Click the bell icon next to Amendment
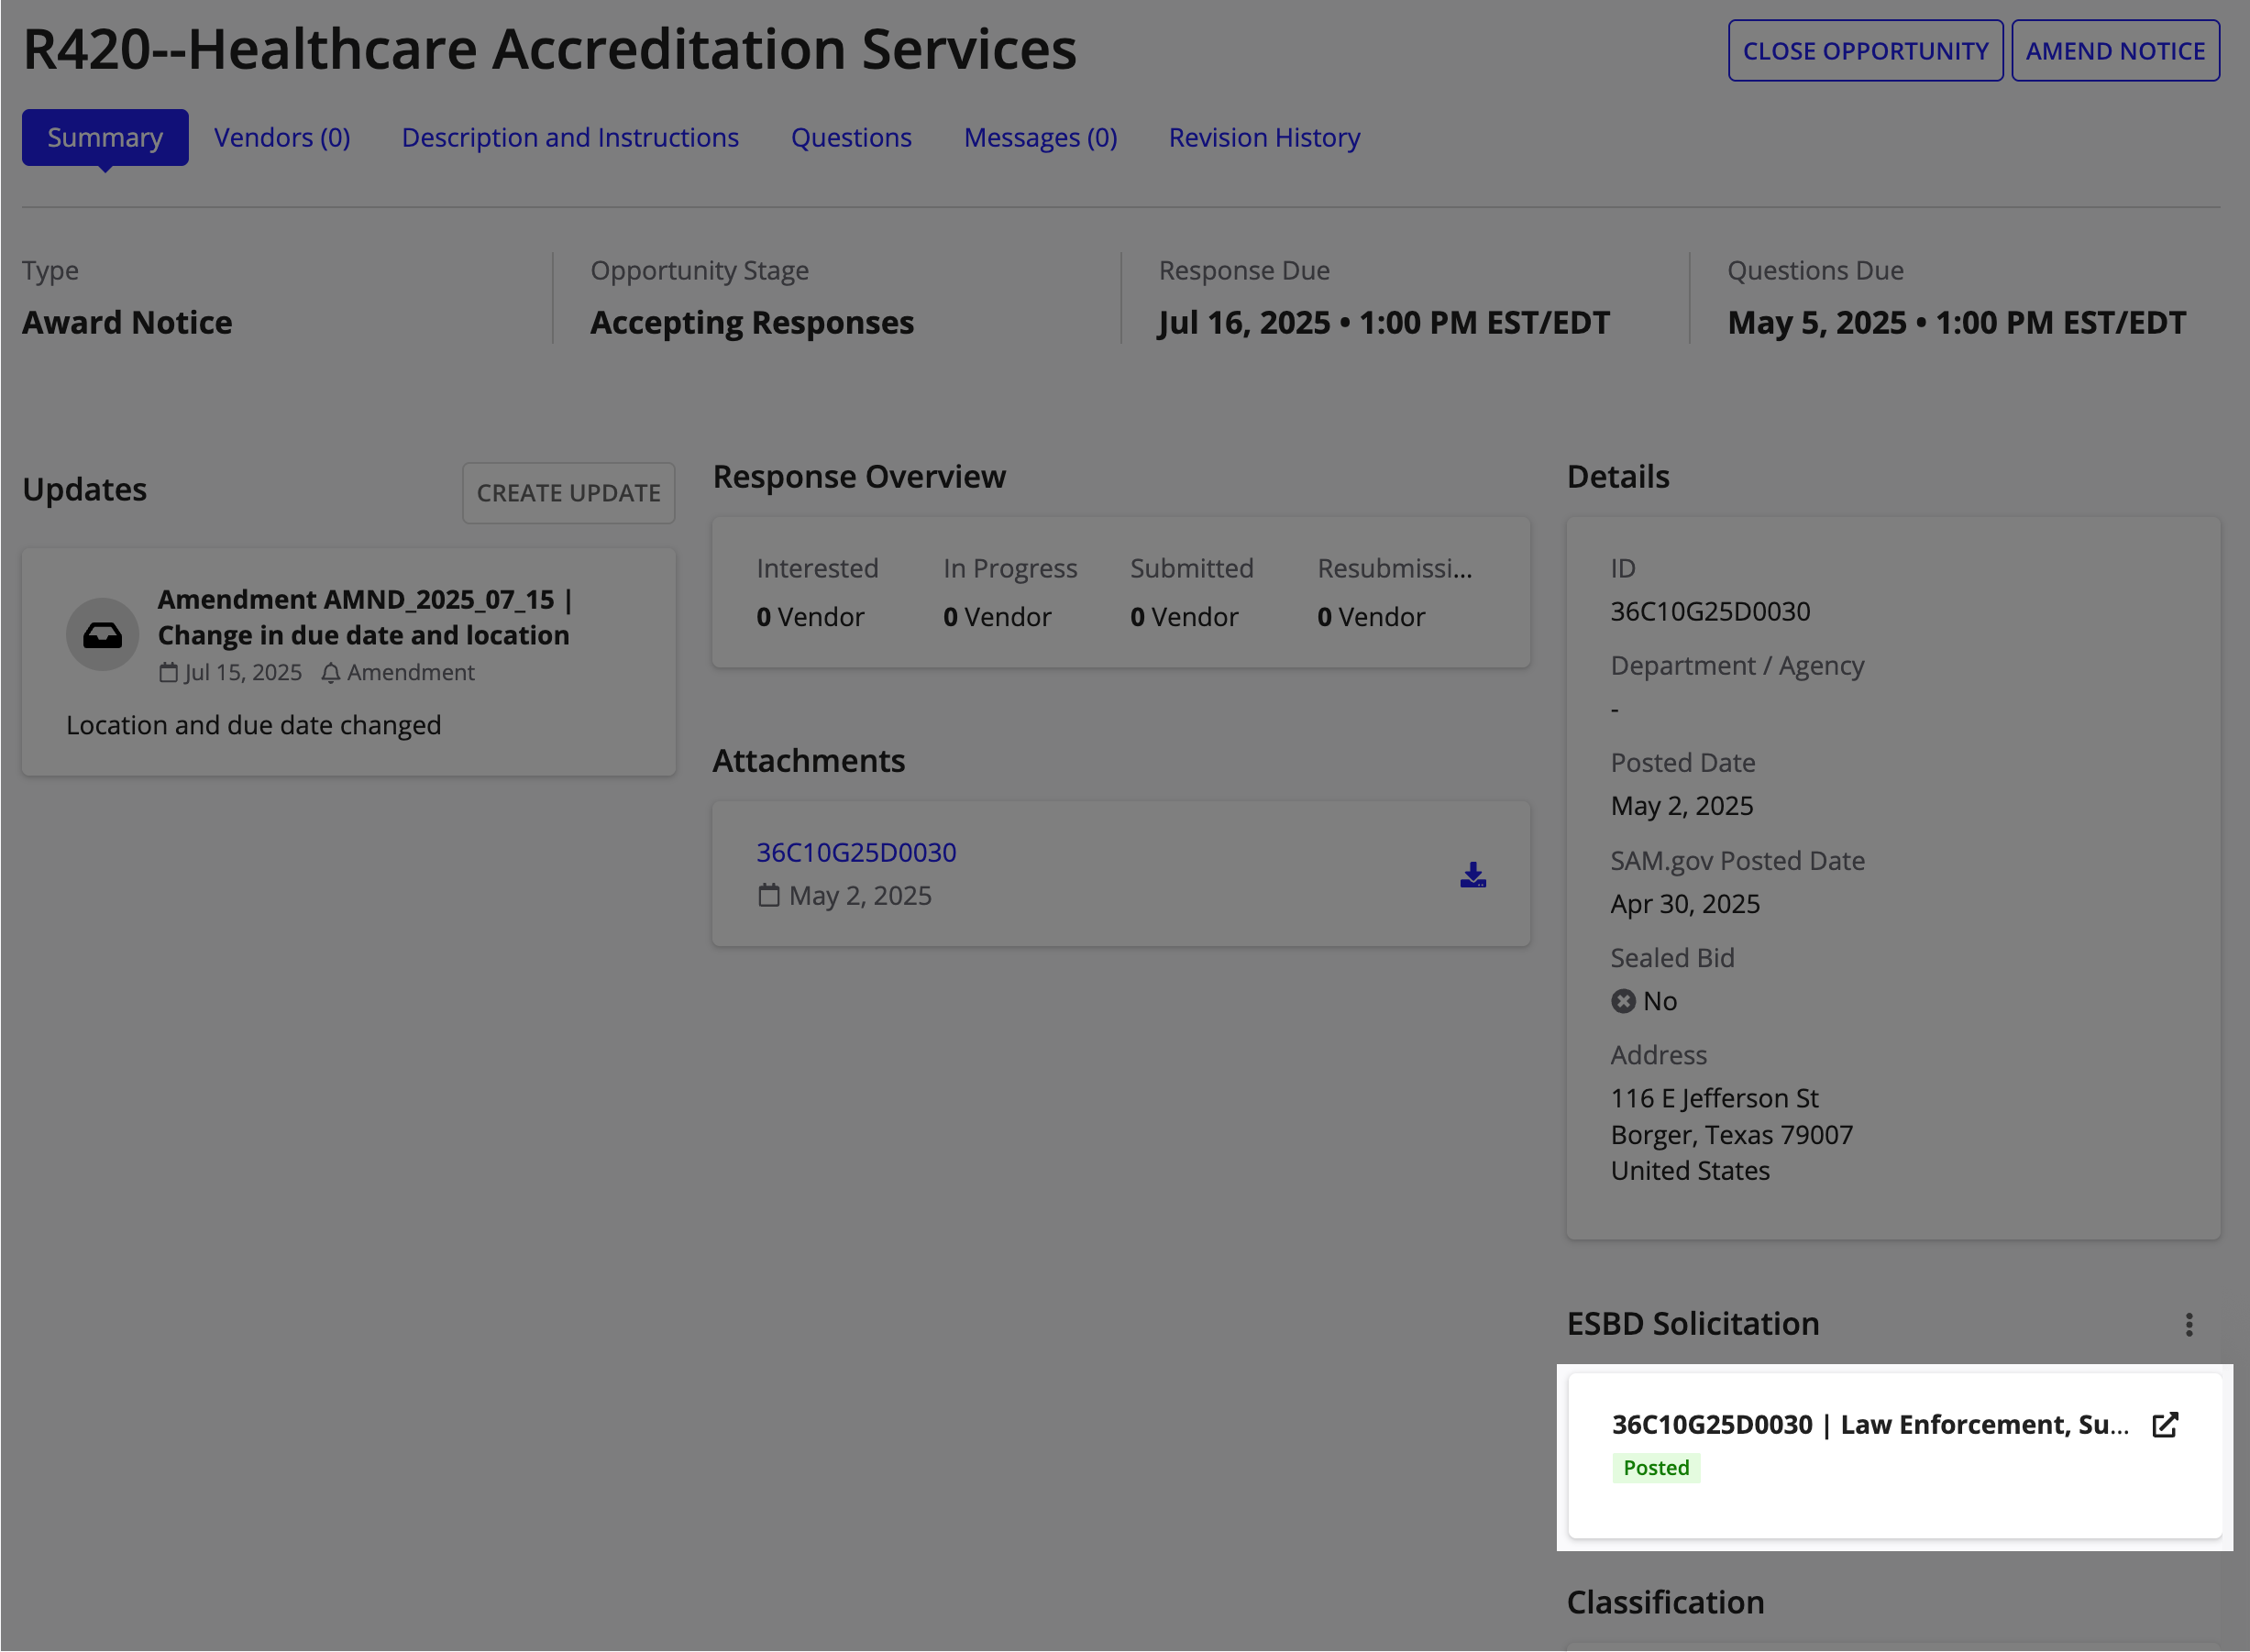Screen dimensions: 2250x1652 click(331, 673)
